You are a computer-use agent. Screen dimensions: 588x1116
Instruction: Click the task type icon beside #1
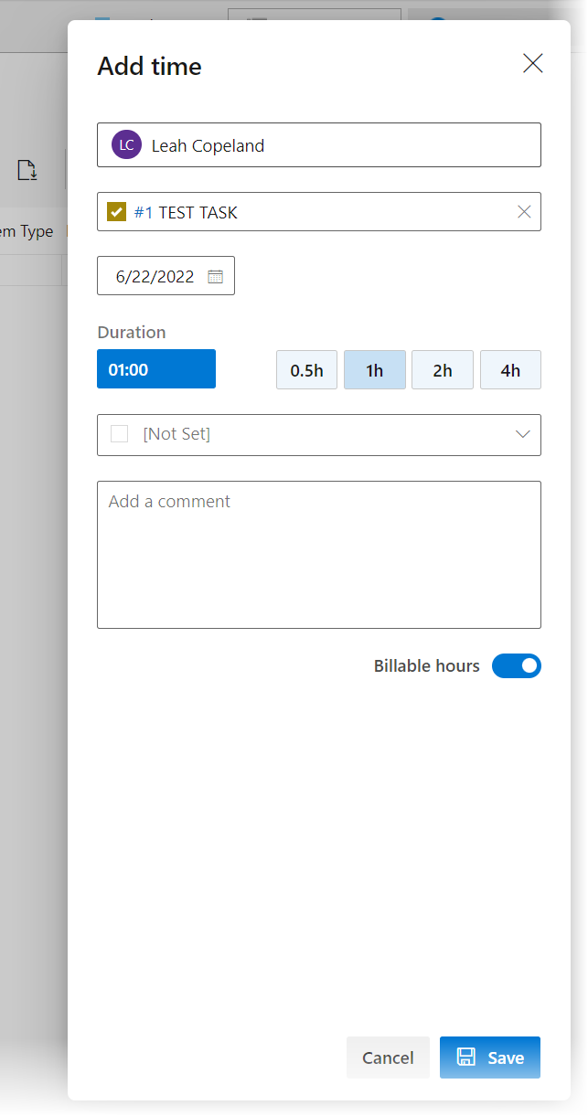pyautogui.click(x=116, y=212)
